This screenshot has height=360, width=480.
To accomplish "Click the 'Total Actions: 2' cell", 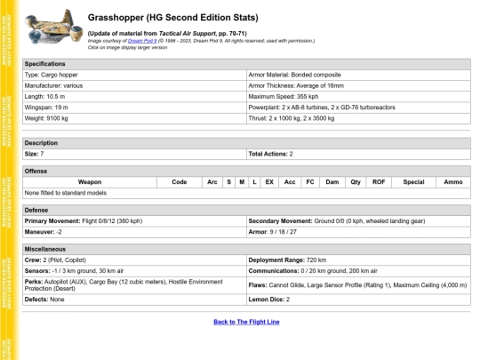I will (358, 154).
